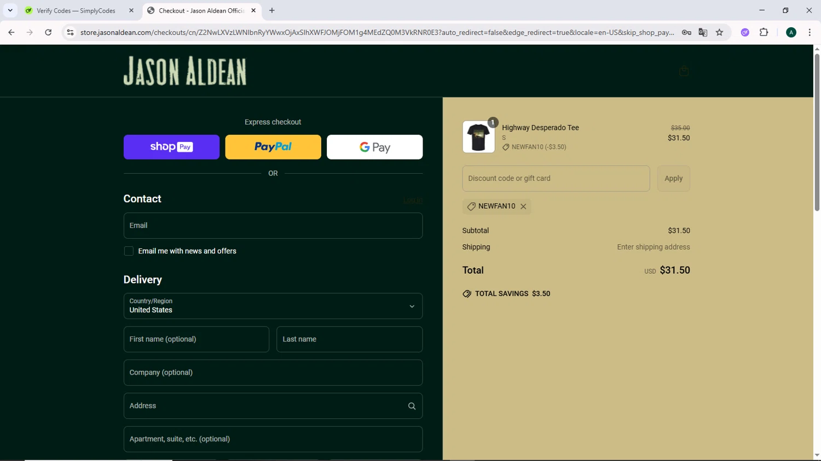Click the browser forward arrow
821x461 pixels.
(x=30, y=32)
